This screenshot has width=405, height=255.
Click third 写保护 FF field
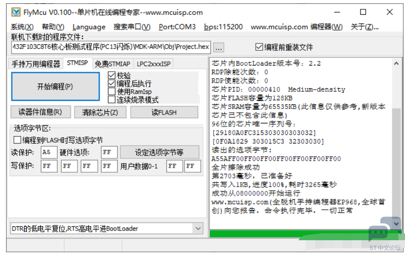tap(89, 166)
